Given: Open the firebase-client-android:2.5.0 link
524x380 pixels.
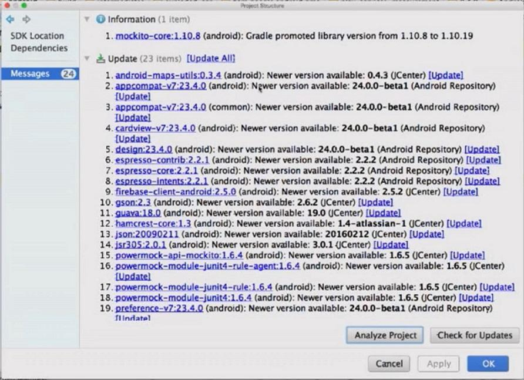Looking at the screenshot, I should click(x=176, y=192).
